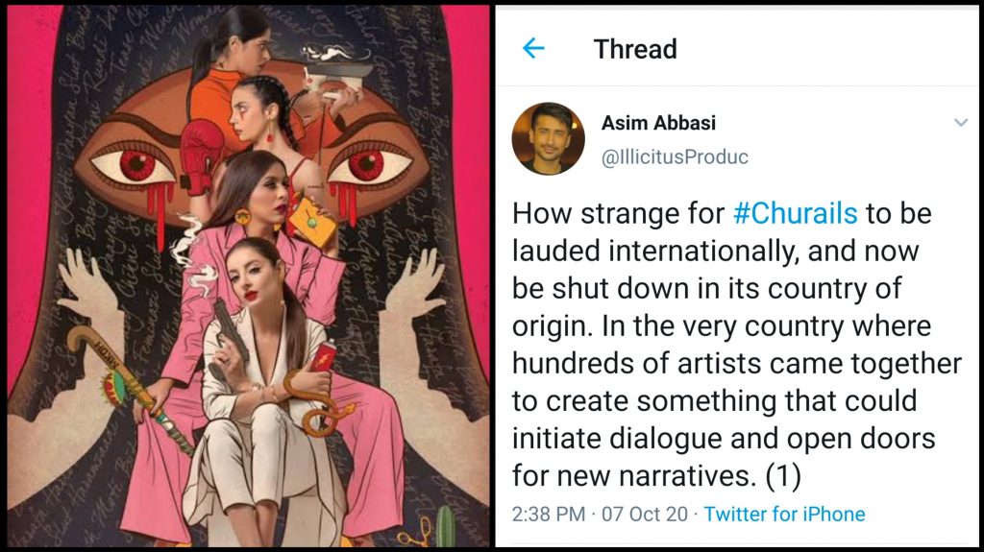Viewport: 984px width, 552px height.
Task: Click the green cactus at poster bottom
Action: (x=444, y=526)
